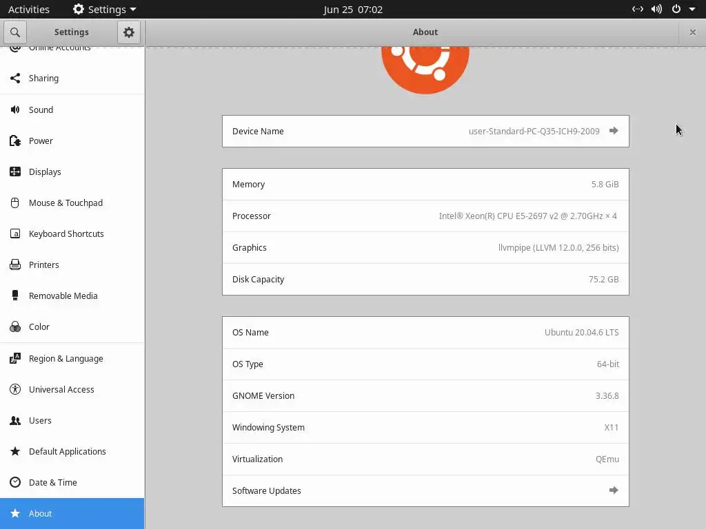Click the Sound speaker icon in sidebar

pos(15,110)
